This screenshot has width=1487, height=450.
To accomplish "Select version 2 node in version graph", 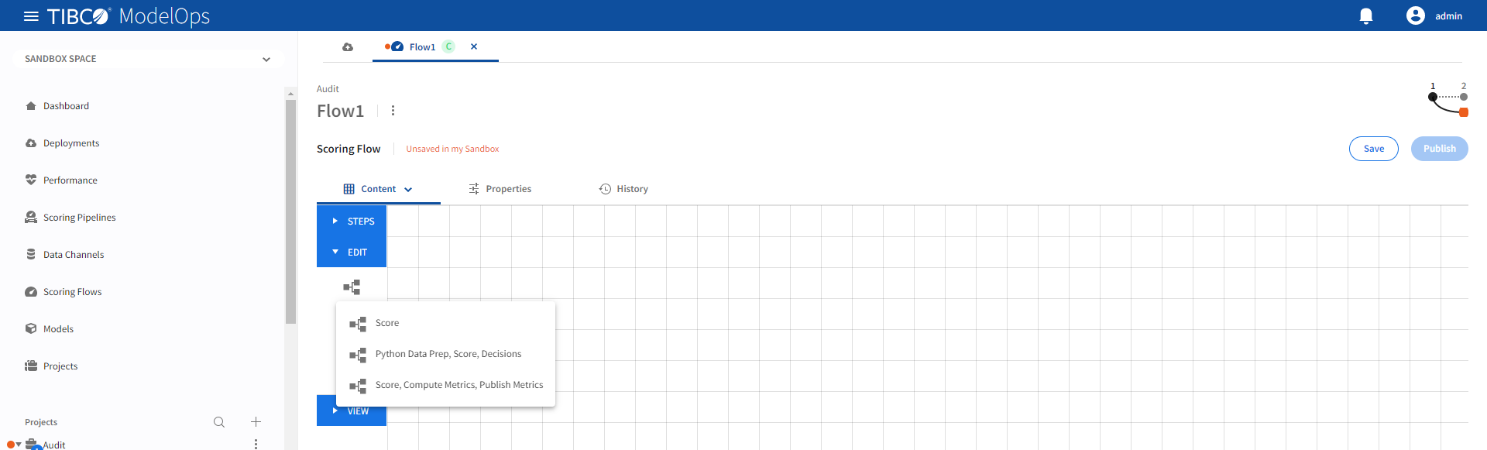I will point(1464,97).
